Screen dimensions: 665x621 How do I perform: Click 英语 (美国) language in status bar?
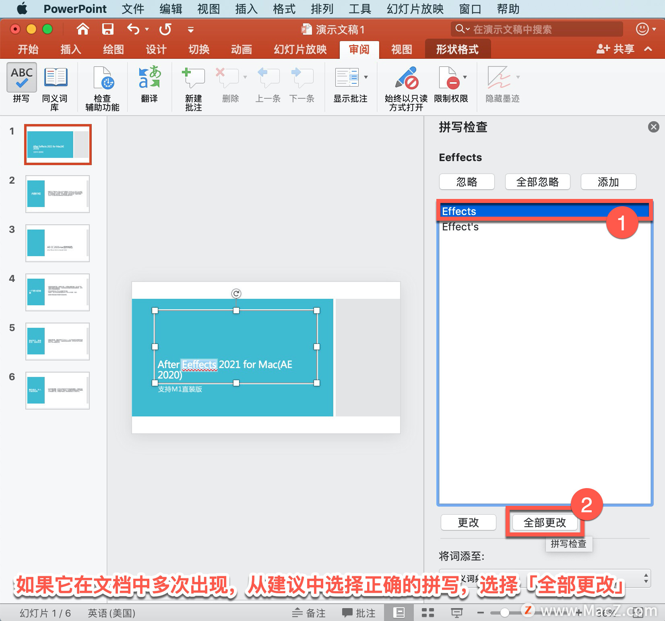[112, 613]
